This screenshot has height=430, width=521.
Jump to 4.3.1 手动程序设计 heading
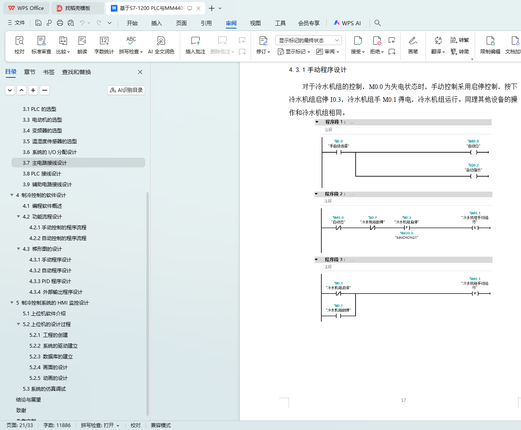tap(50, 259)
